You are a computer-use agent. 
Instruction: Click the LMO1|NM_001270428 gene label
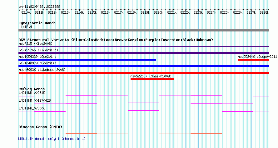tap(35, 100)
